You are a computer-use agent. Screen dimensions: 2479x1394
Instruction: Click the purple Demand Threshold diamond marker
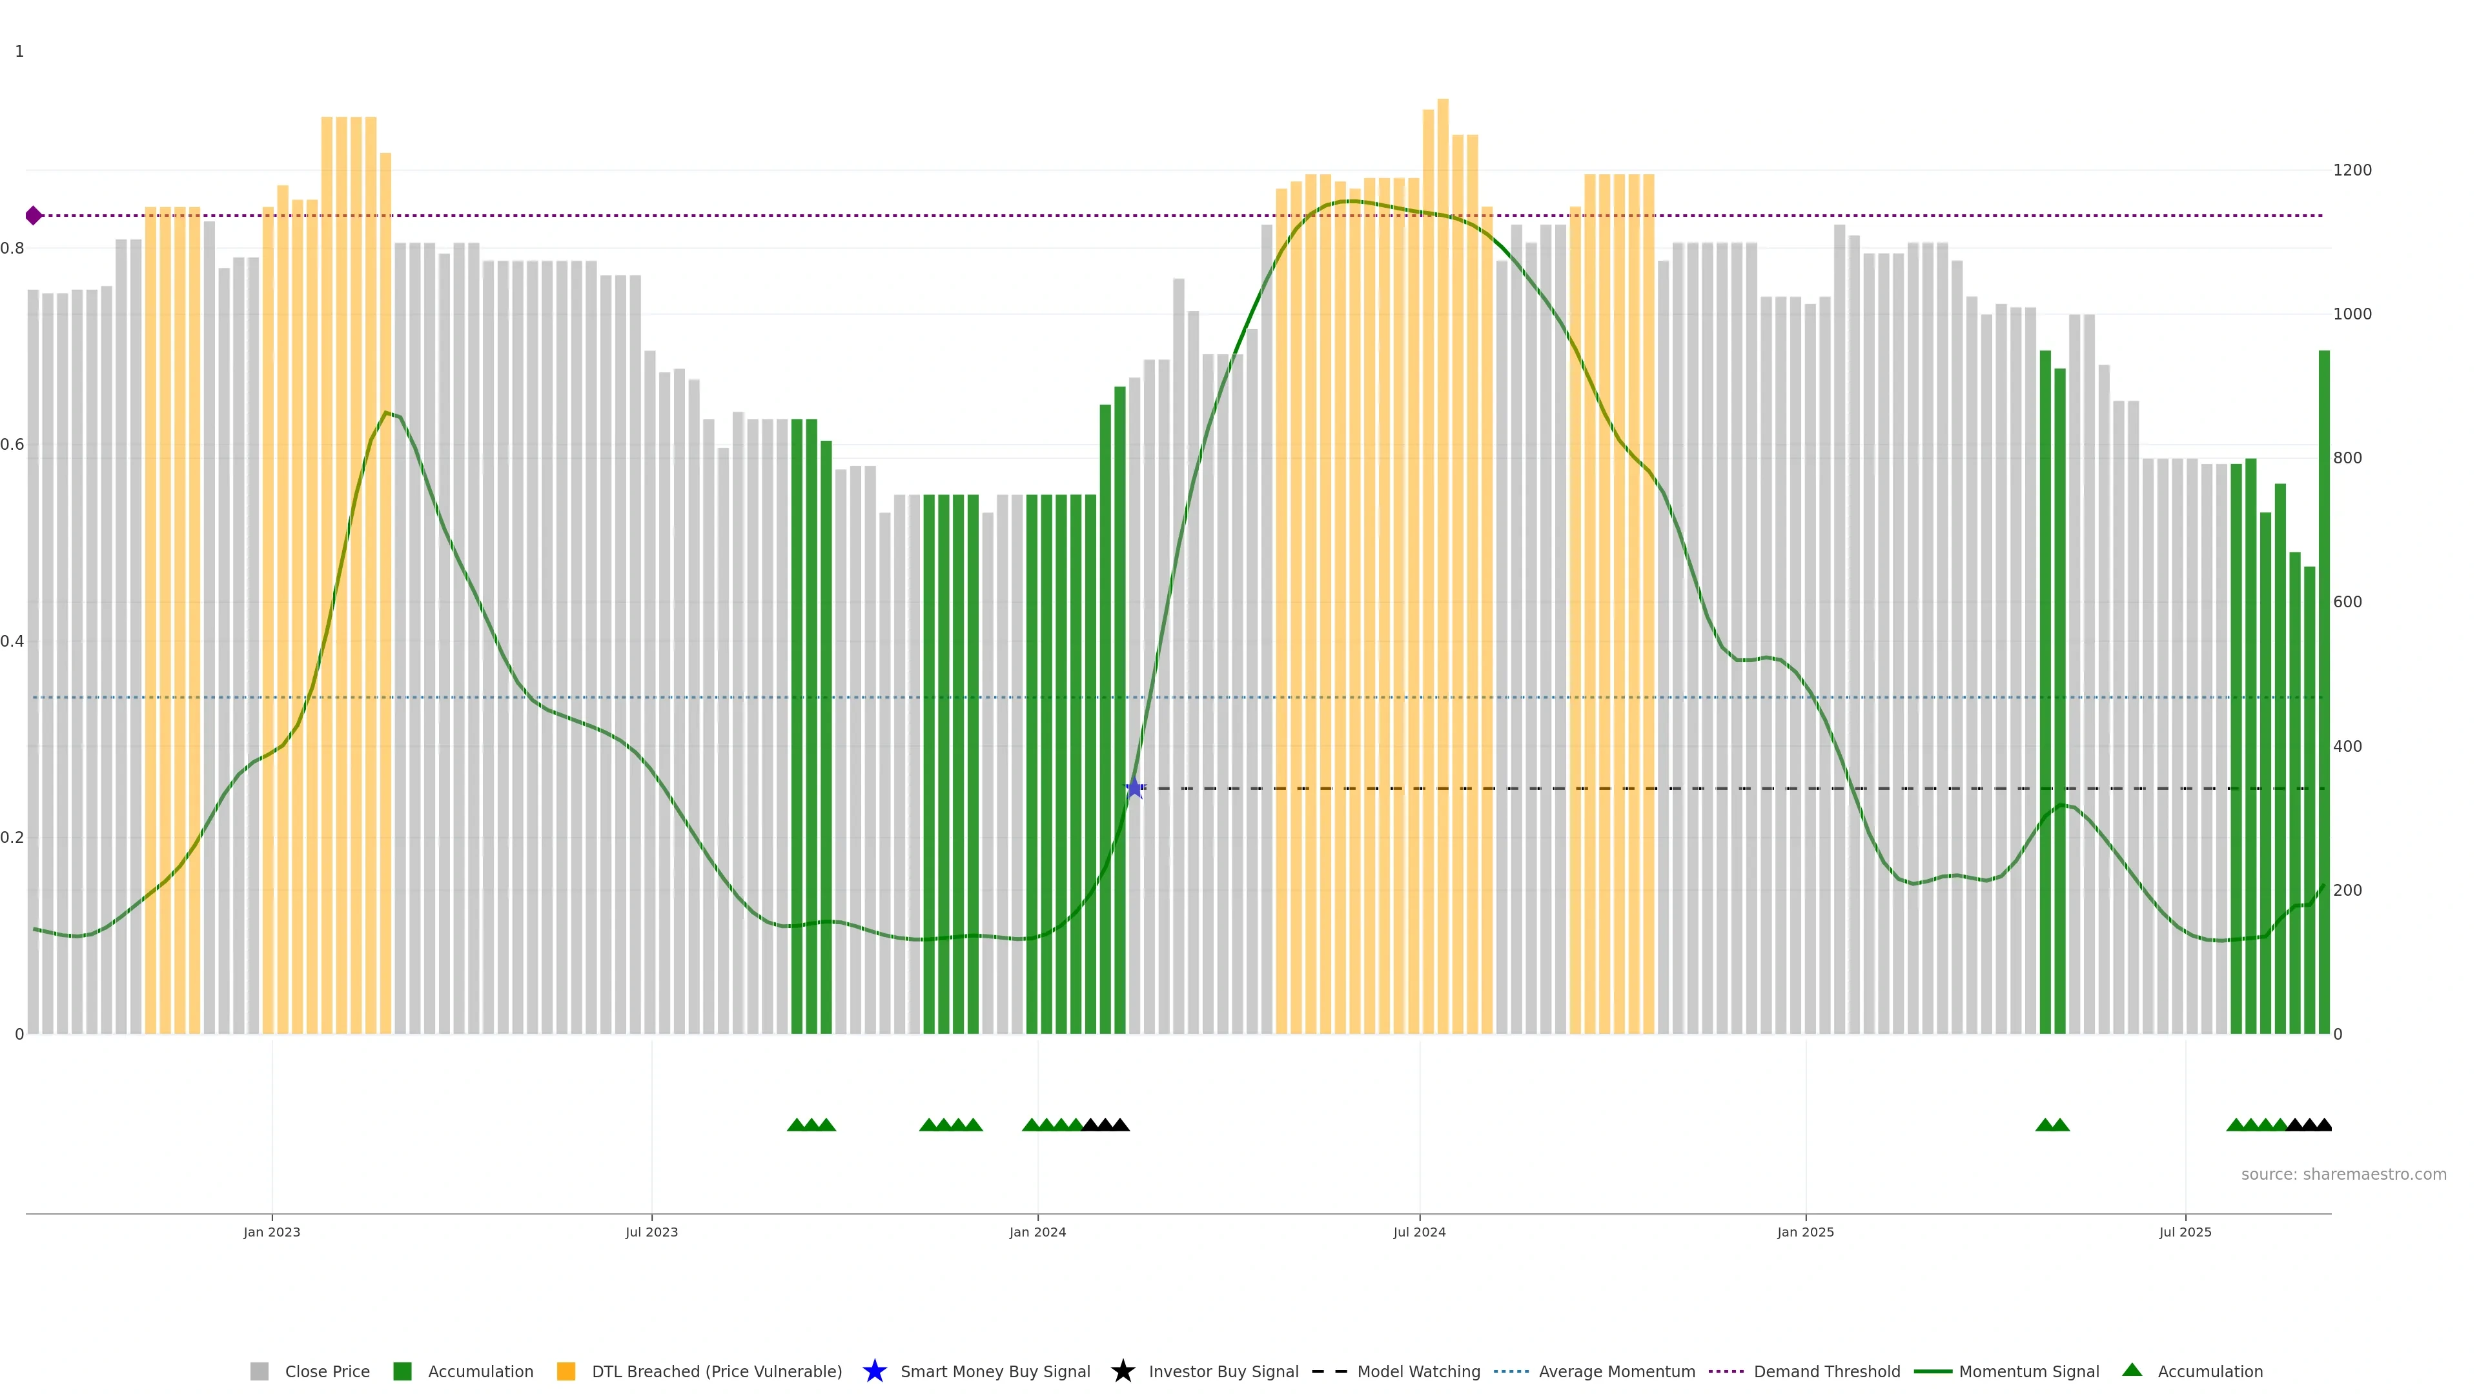point(34,216)
